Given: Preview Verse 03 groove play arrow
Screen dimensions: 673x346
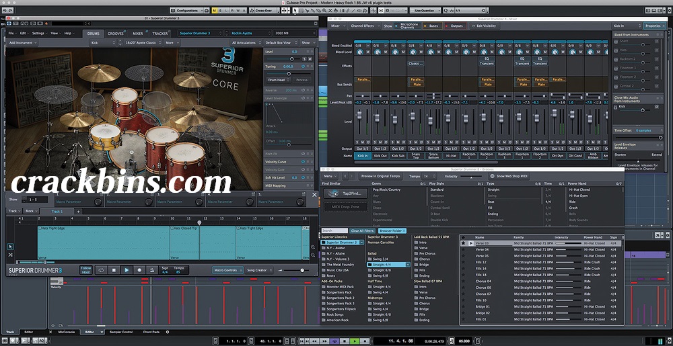Looking at the screenshot, I should 471,243.
